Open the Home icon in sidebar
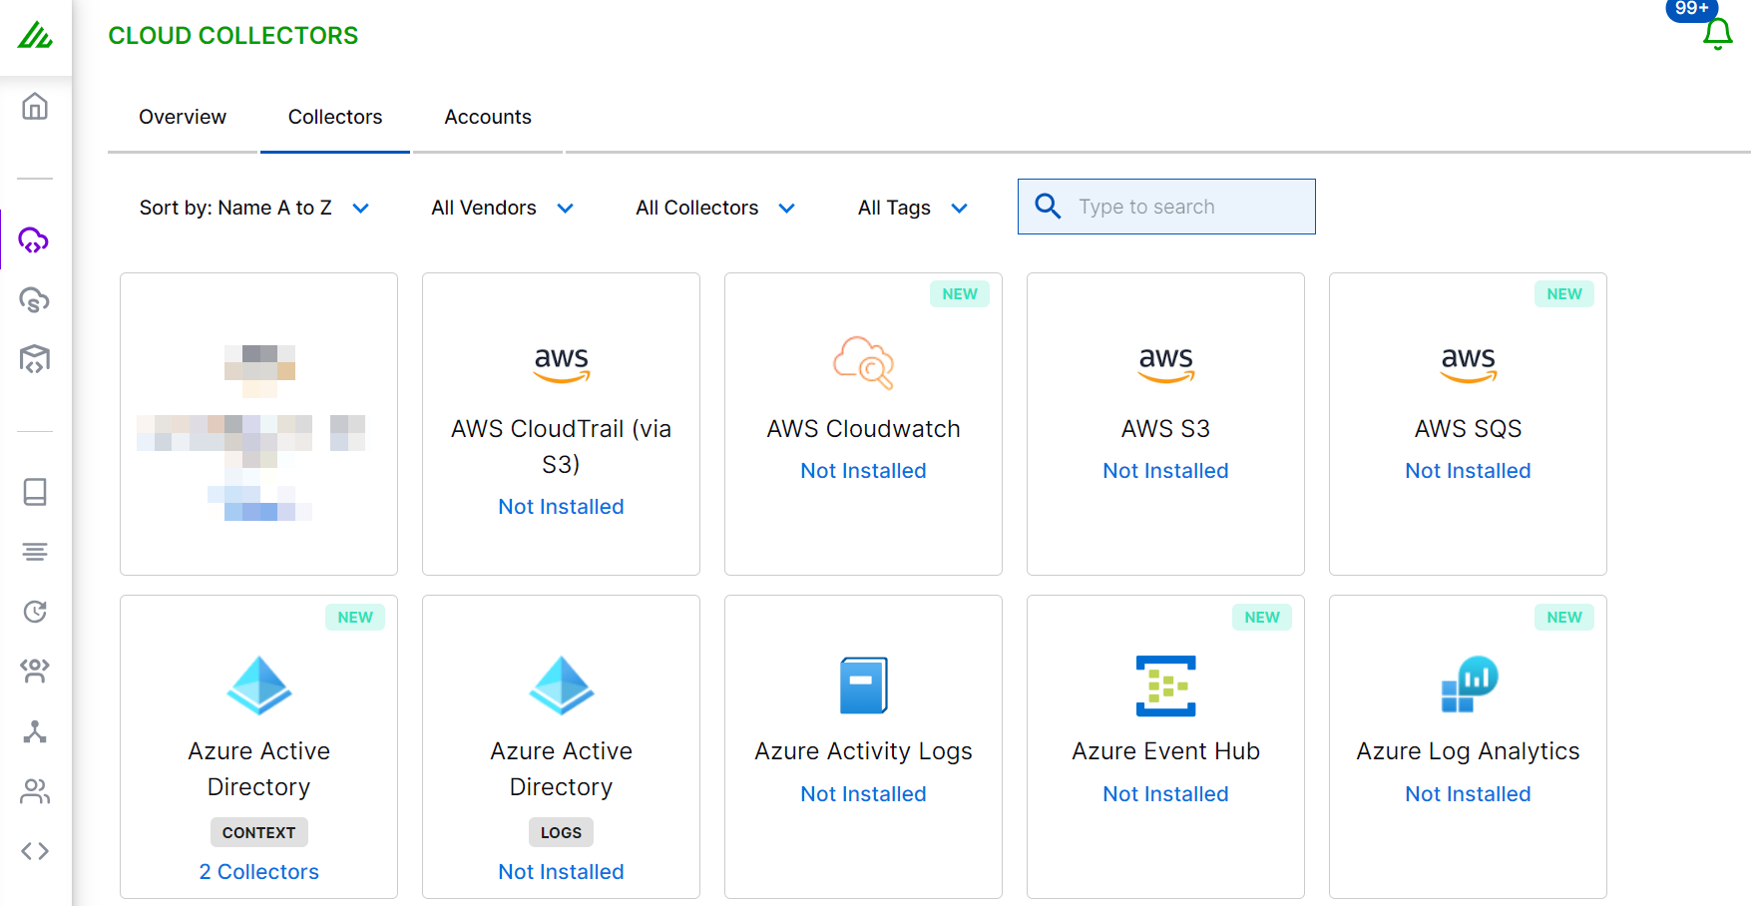Screen dimensions: 1751x906 [x=35, y=106]
